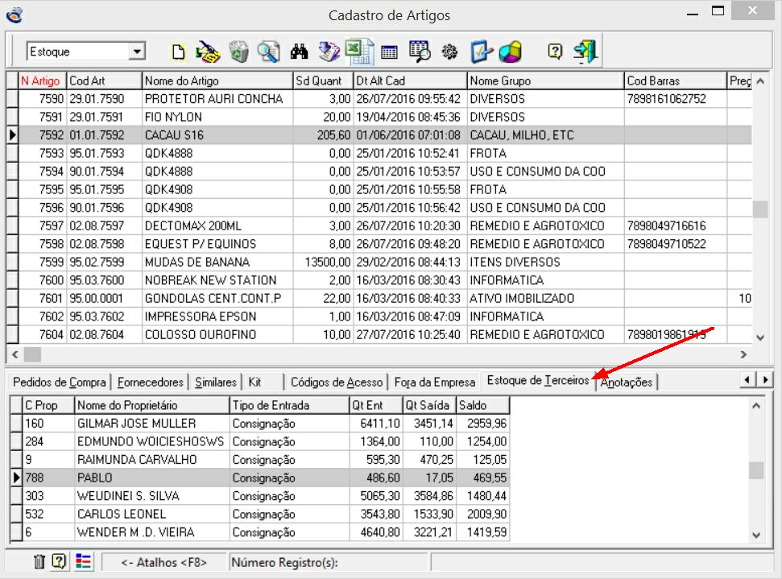Image resolution: width=782 pixels, height=579 pixels.
Task: Click the row selector beside article 7600
Action: coord(12,280)
